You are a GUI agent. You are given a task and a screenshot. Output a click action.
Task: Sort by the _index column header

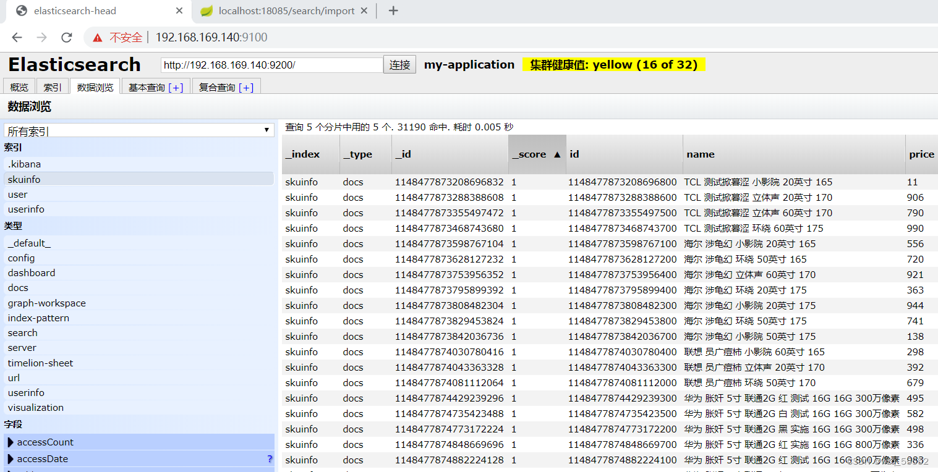[310, 154]
